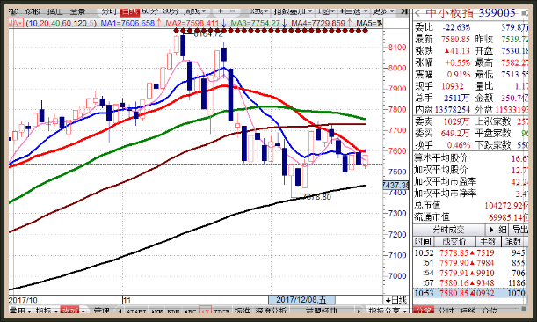Select the highlighted 日线 period toggle
Viewport: 537px width, 322px height.
point(130,12)
